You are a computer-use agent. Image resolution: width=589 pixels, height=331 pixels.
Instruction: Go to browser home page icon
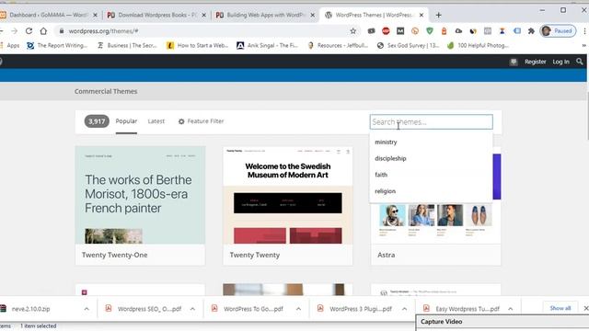coord(43,31)
